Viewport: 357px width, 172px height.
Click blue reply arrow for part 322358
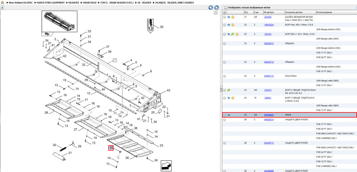228,17
